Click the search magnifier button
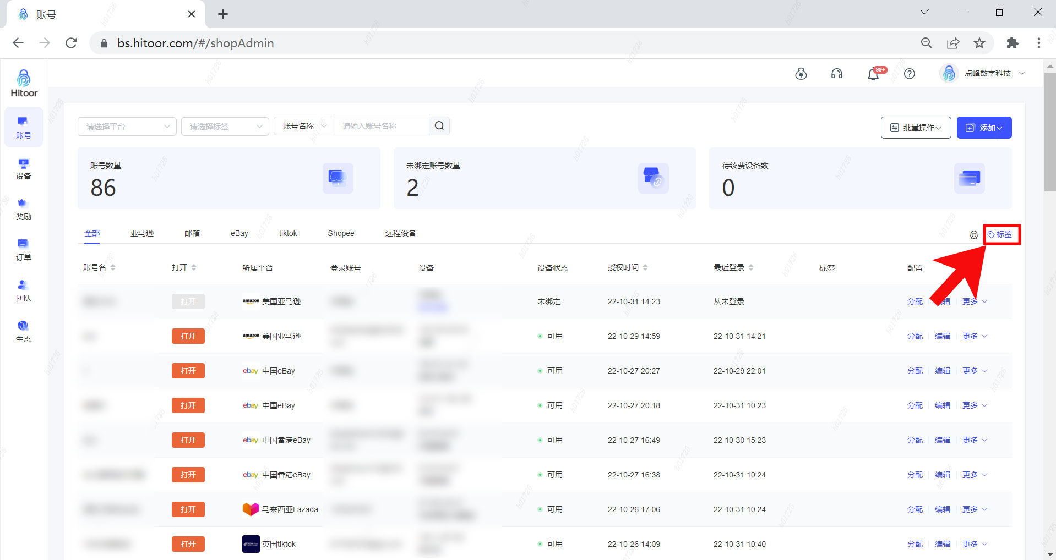Viewport: 1056px width, 560px height. (x=439, y=126)
